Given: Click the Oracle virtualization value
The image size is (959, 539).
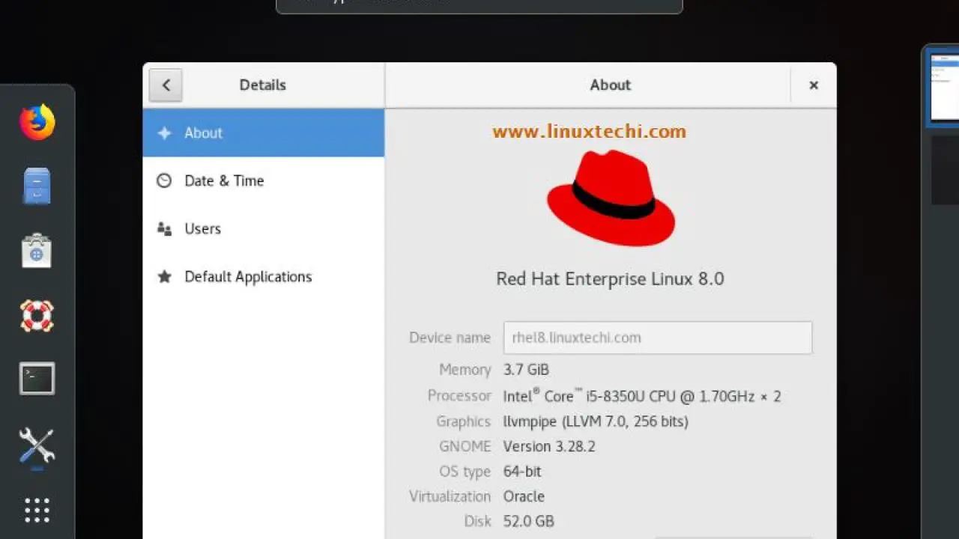Looking at the screenshot, I should [524, 496].
